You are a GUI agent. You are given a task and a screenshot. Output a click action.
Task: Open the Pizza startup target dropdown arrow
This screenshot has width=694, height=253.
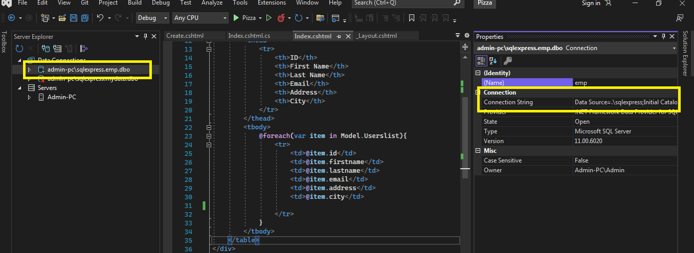260,18
